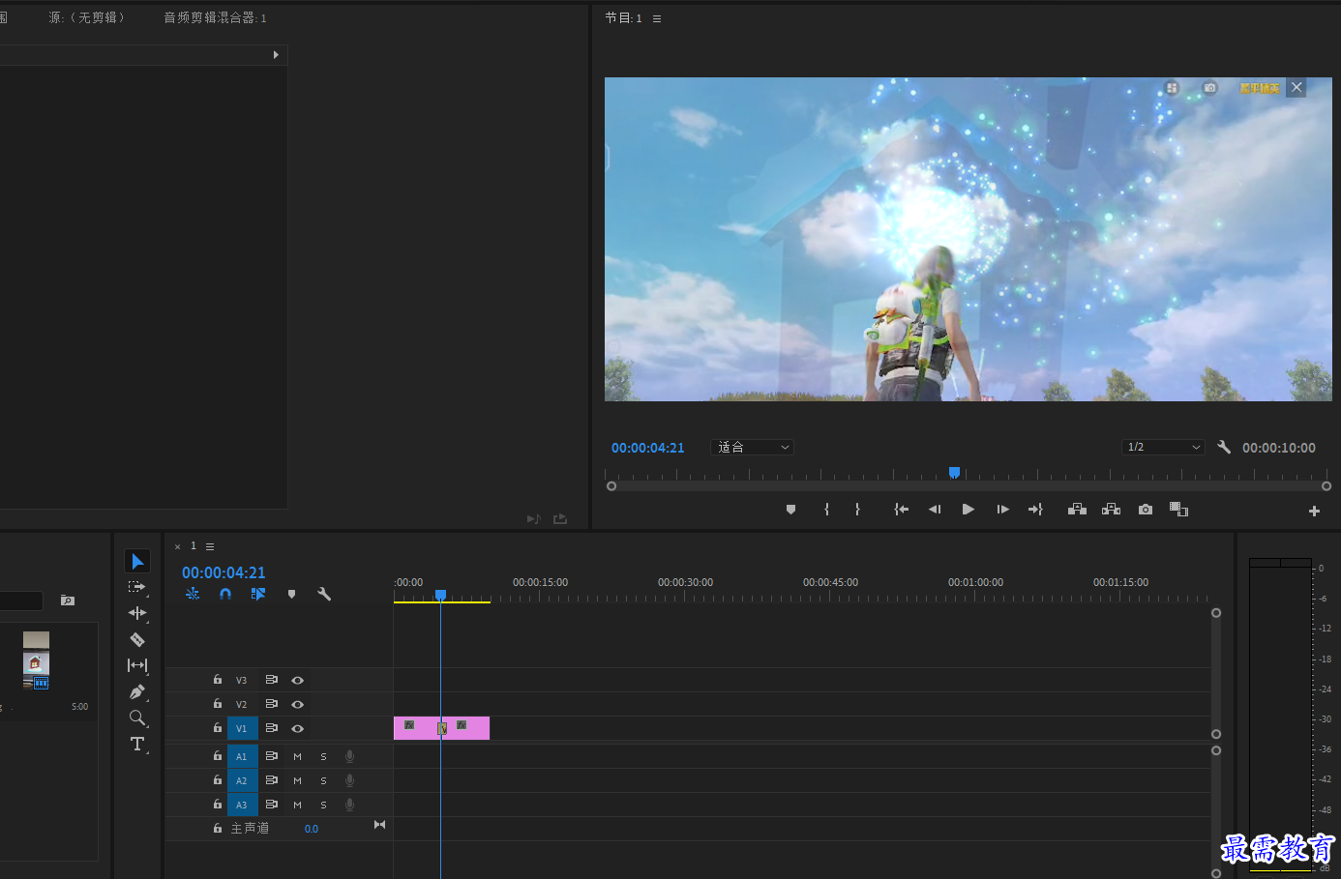Click program monitor playhead marker

[954, 472]
